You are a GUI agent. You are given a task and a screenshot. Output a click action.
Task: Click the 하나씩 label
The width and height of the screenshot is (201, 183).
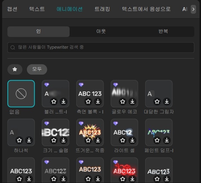coord(21,150)
